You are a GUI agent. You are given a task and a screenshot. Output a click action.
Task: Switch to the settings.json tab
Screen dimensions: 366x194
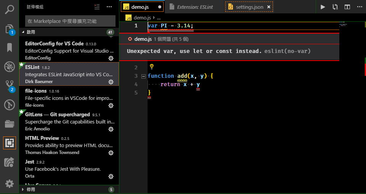pyautogui.click(x=249, y=7)
